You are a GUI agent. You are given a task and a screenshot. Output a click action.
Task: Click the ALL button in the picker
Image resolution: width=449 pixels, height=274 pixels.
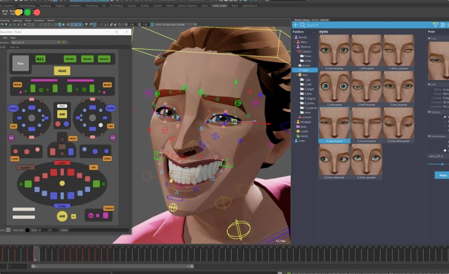[x=40, y=59]
